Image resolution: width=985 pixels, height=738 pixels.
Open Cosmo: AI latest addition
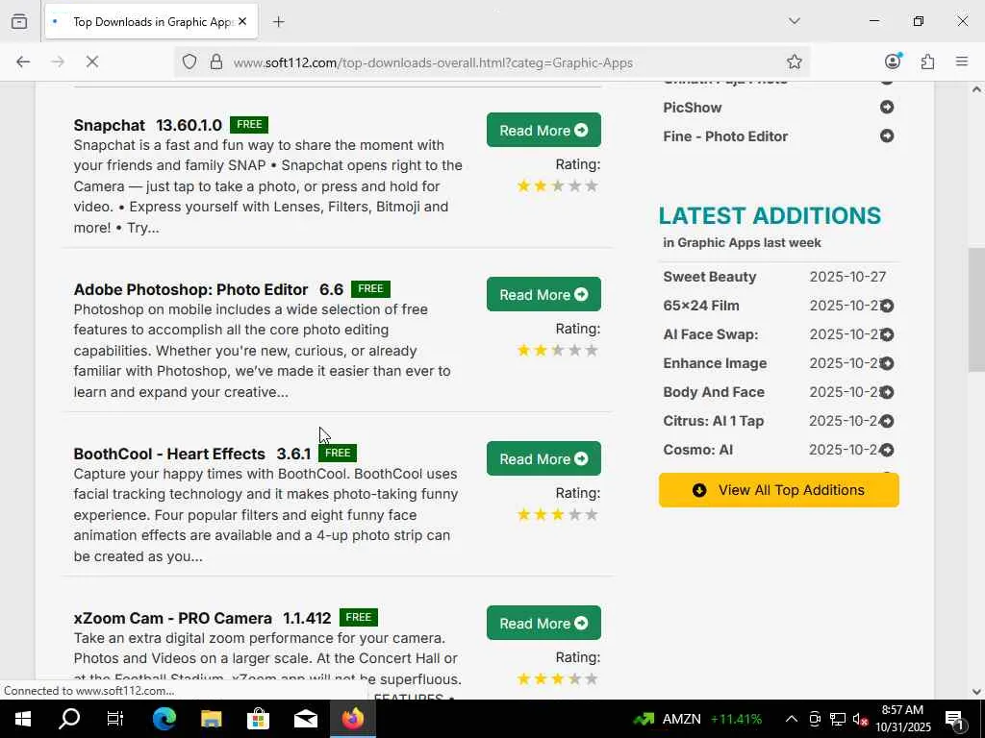click(x=698, y=450)
